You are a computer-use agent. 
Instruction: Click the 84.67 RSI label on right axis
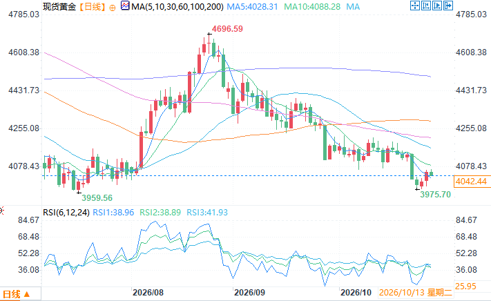[466, 220]
